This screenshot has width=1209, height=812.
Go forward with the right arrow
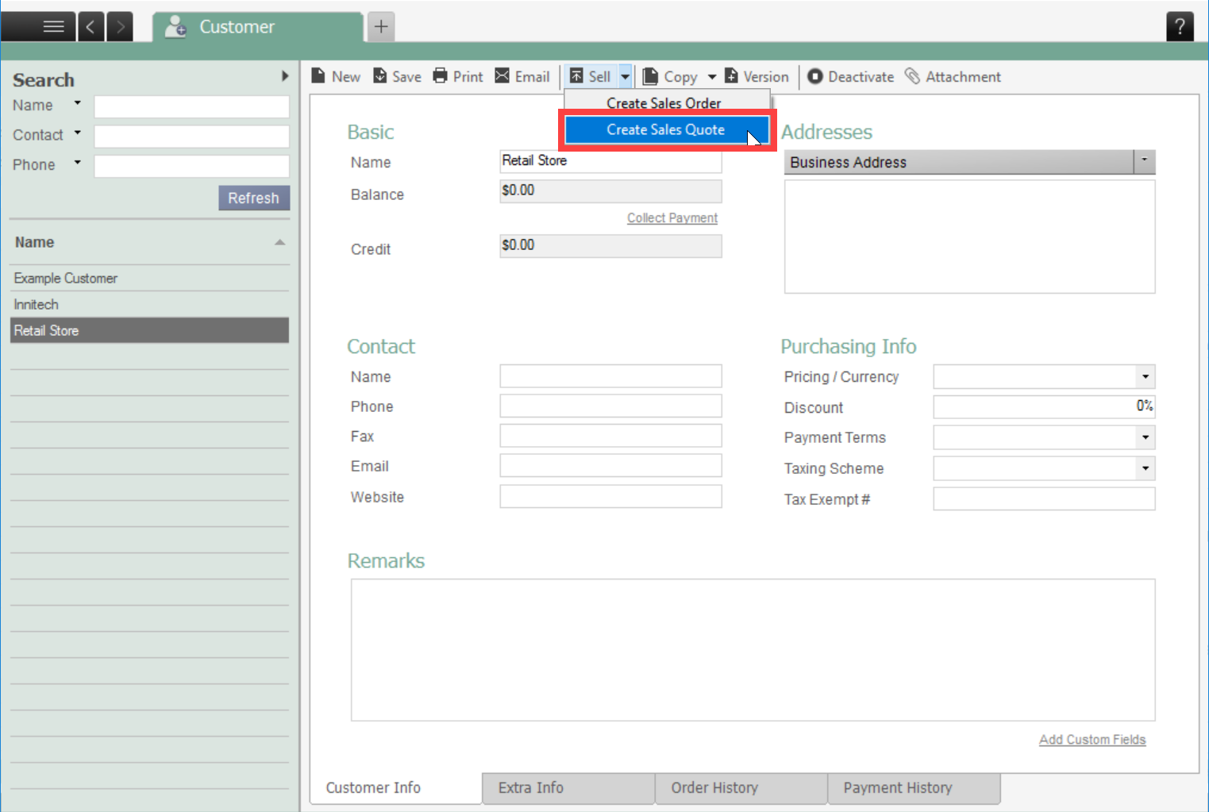pos(120,27)
